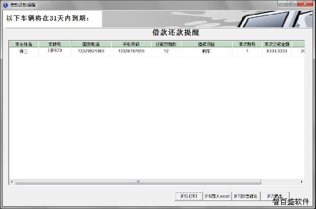The image size is (316, 209).
Task: Minimize the 借款还款提醒 window
Action: pos(282,3)
